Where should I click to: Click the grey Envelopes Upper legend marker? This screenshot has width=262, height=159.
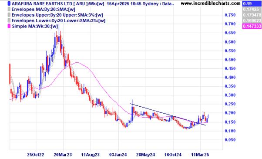(9, 15)
